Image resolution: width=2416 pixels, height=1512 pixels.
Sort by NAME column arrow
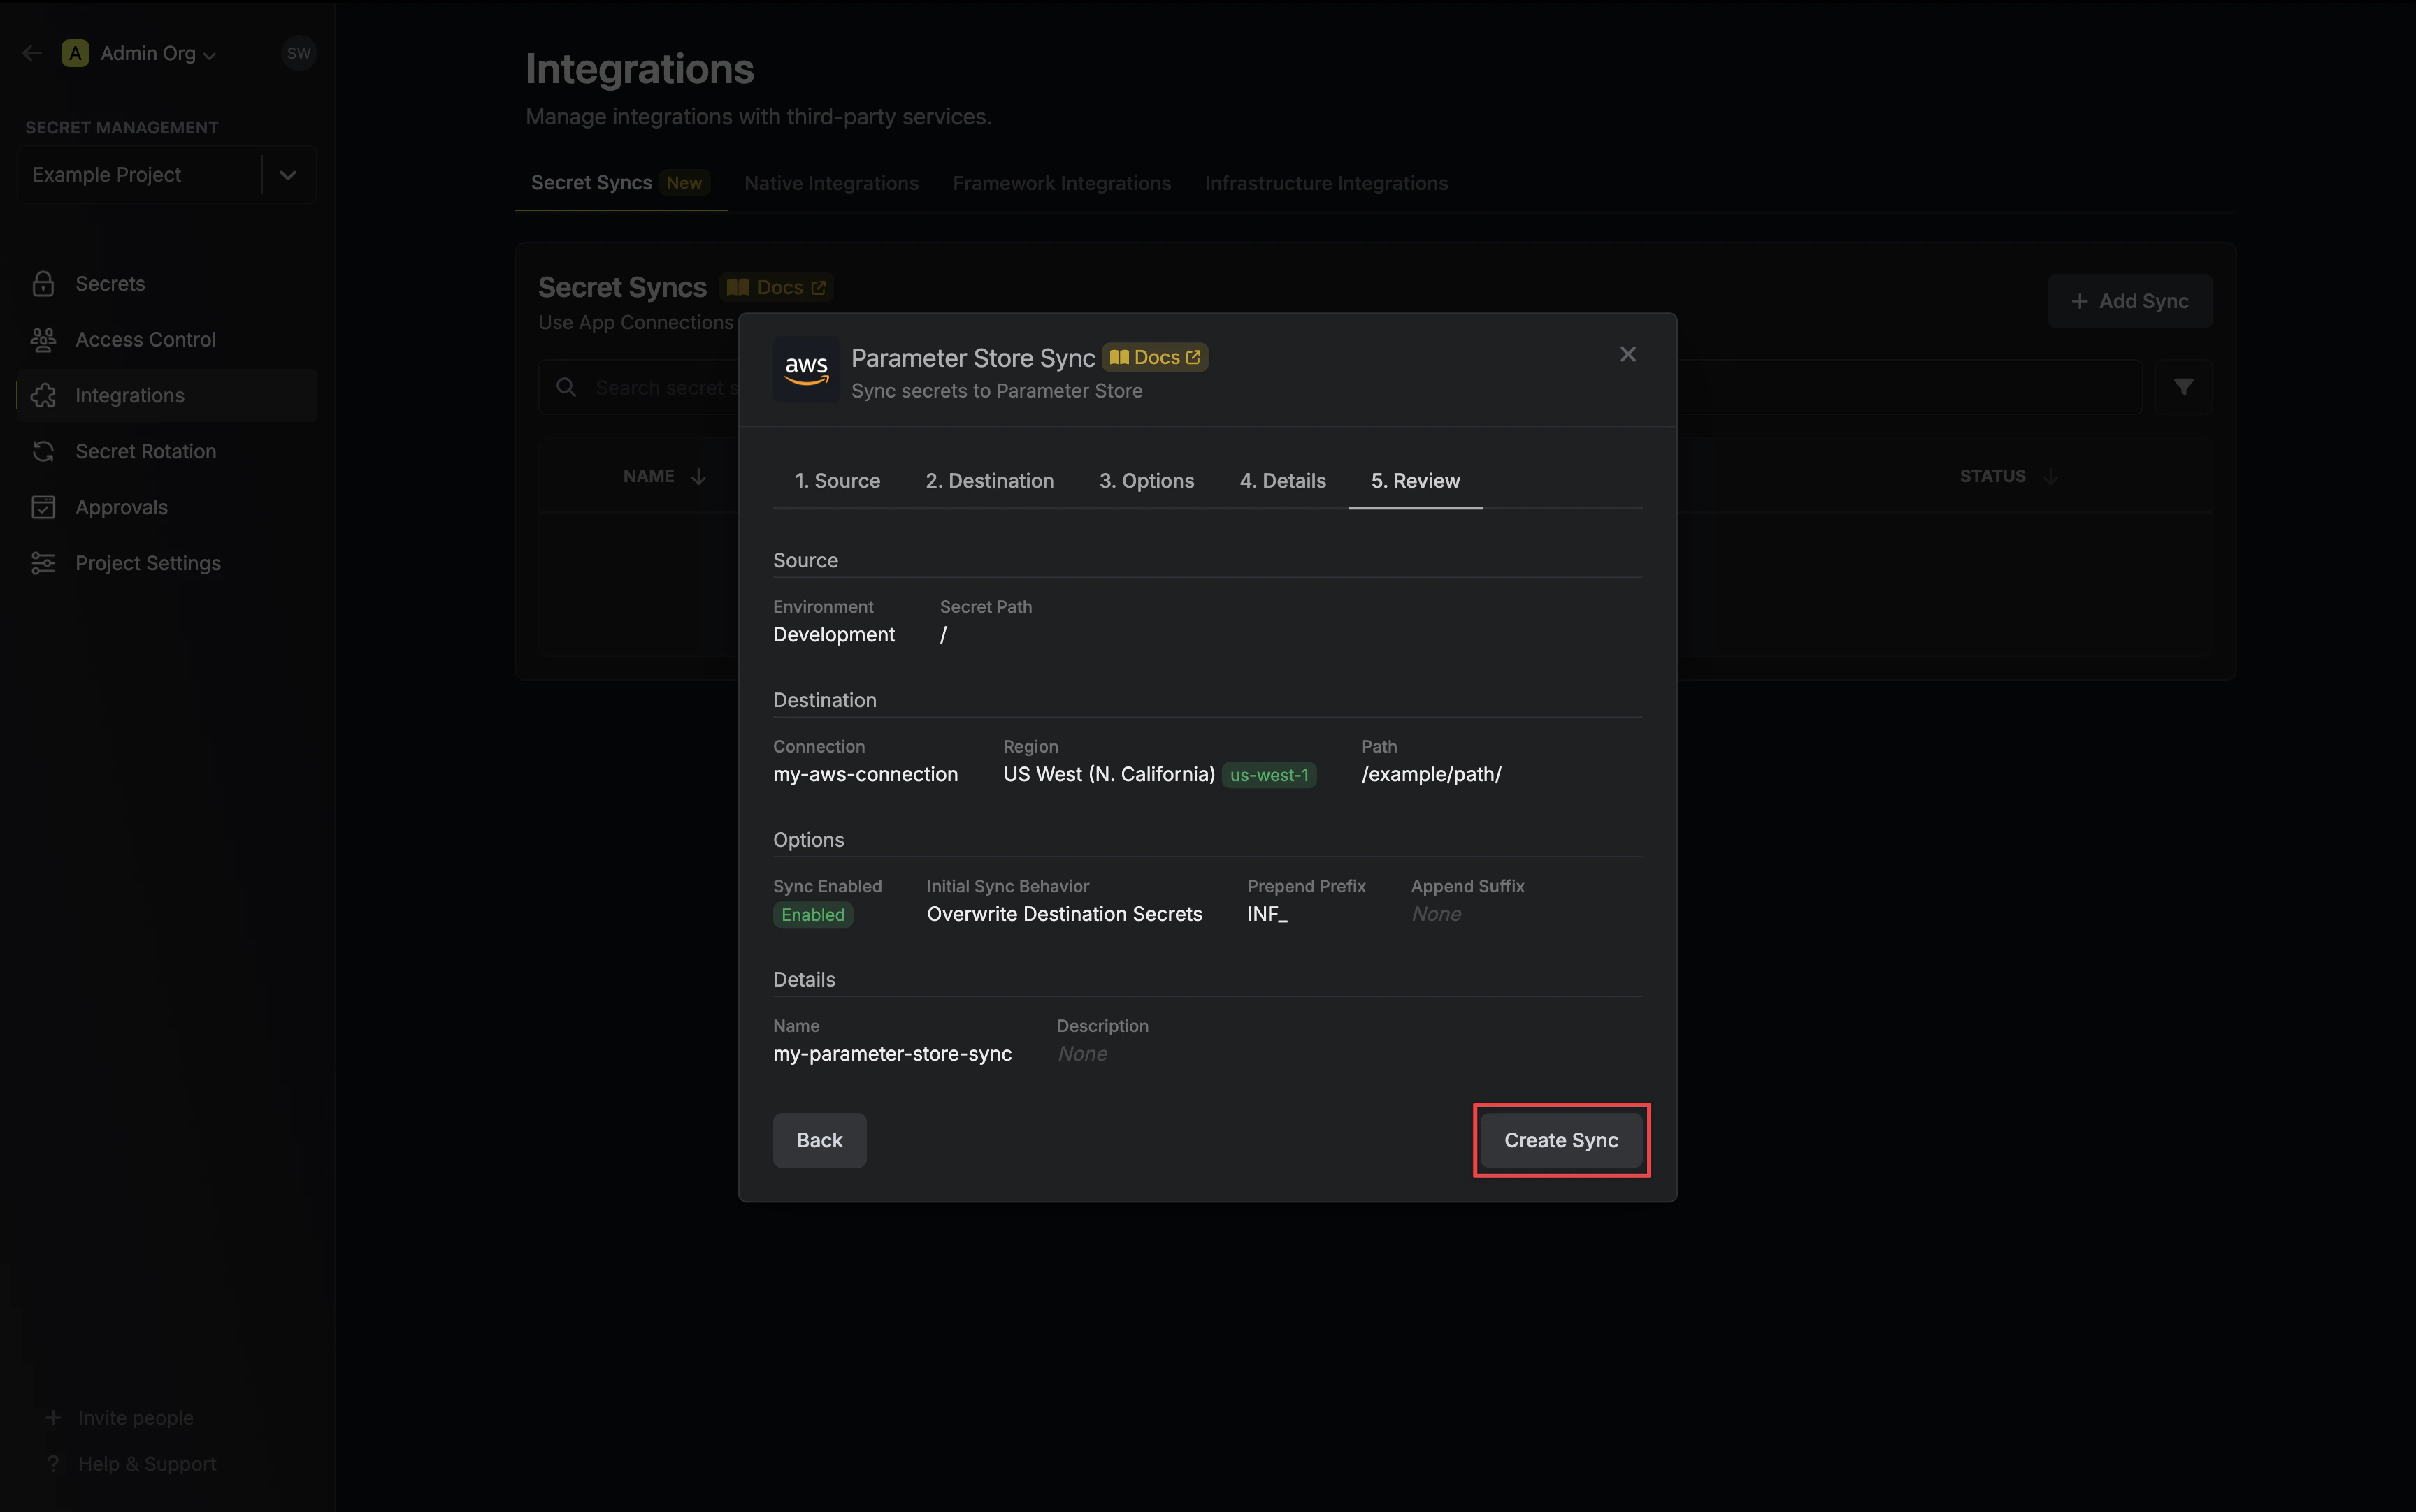698,476
